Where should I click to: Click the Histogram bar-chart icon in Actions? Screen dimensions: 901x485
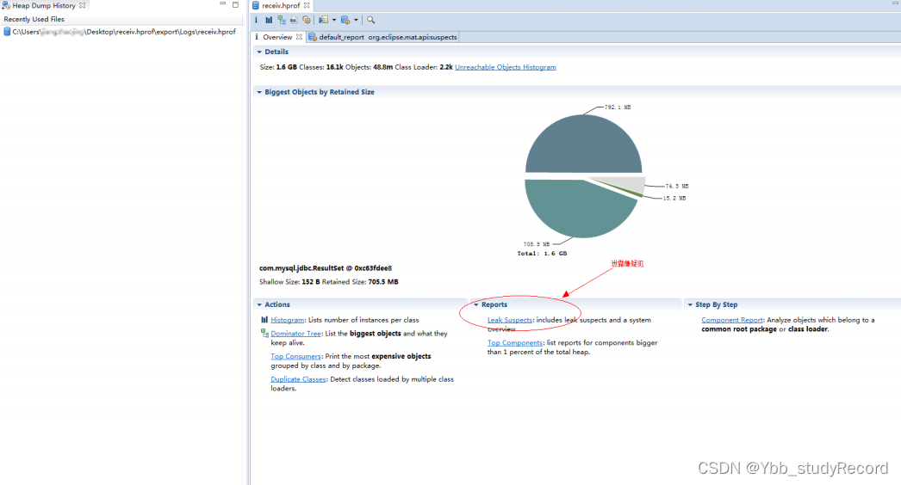pyautogui.click(x=264, y=320)
